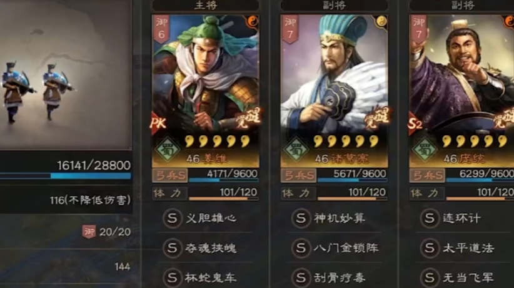514x288 pixels.
Task: Click the 御 6 cost banner on 姜维
Action: 161,29
